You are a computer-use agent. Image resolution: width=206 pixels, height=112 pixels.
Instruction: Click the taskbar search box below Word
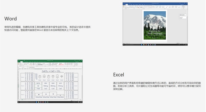click(x=129, y=45)
